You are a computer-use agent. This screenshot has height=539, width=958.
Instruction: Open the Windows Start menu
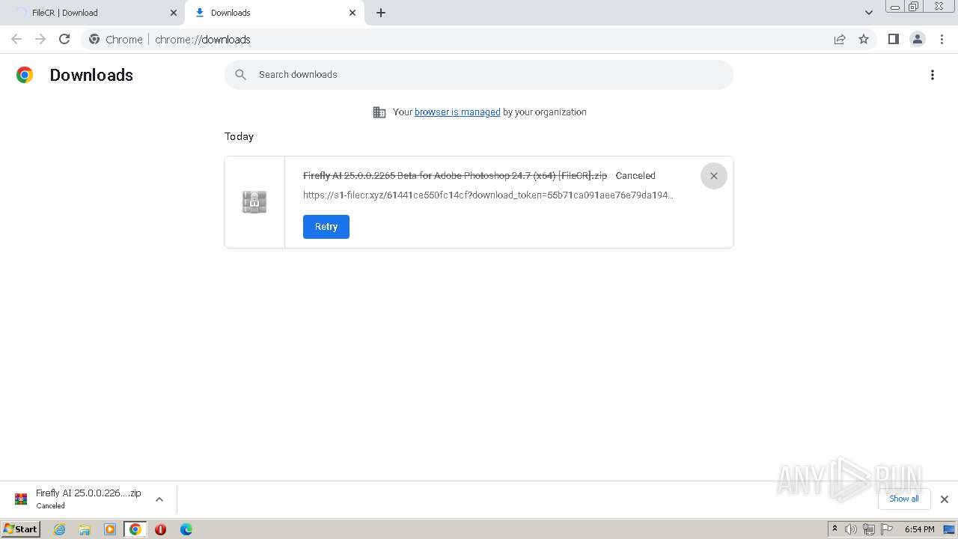(21, 529)
